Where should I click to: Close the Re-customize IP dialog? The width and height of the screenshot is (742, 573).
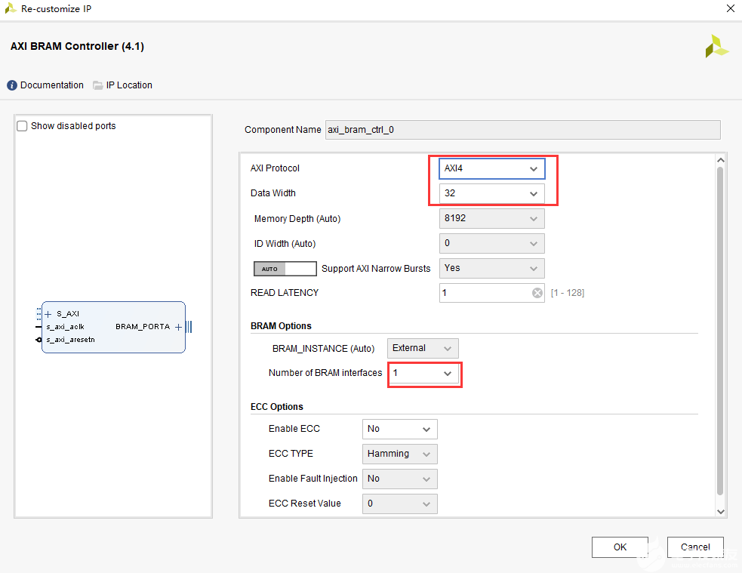(x=730, y=9)
